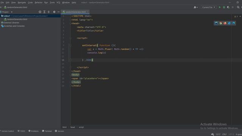Click line number 13 in gutter

(x=63, y=60)
